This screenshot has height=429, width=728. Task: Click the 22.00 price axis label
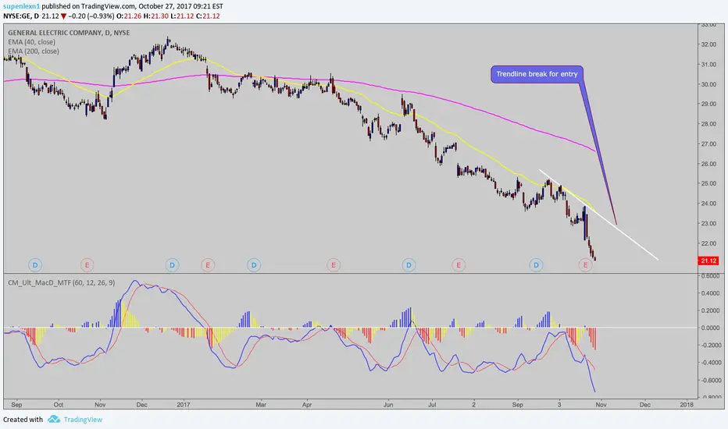[x=708, y=243]
